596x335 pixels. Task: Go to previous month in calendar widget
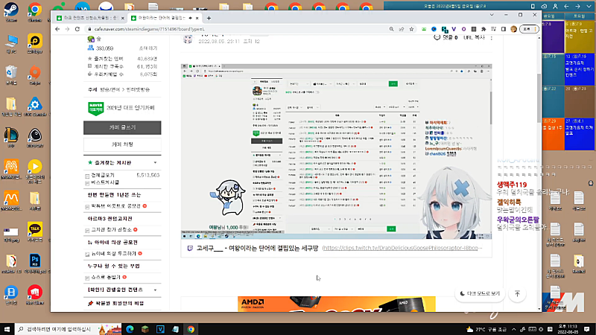point(566,6)
